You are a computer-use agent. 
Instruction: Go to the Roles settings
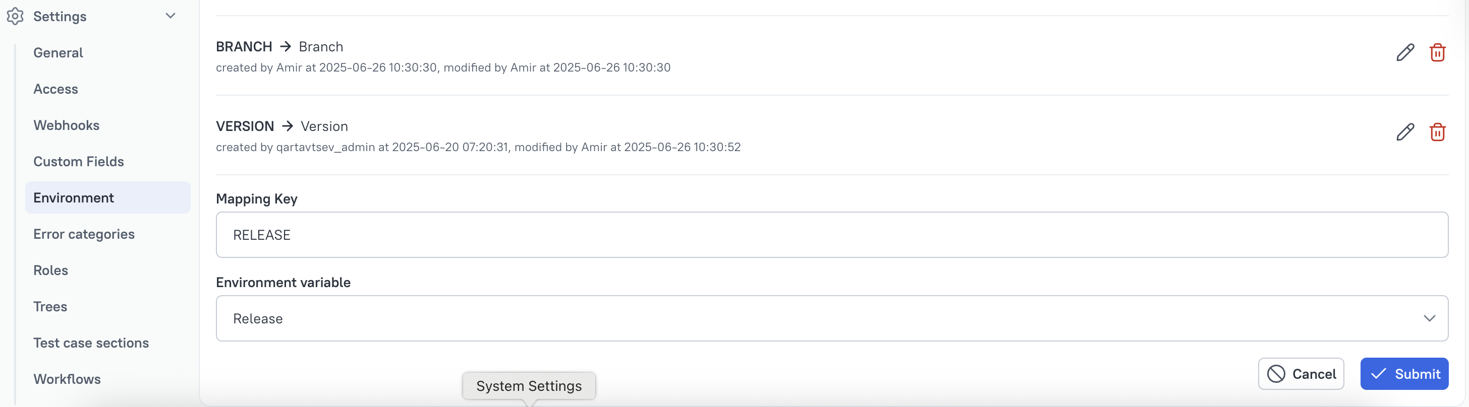pyautogui.click(x=51, y=270)
